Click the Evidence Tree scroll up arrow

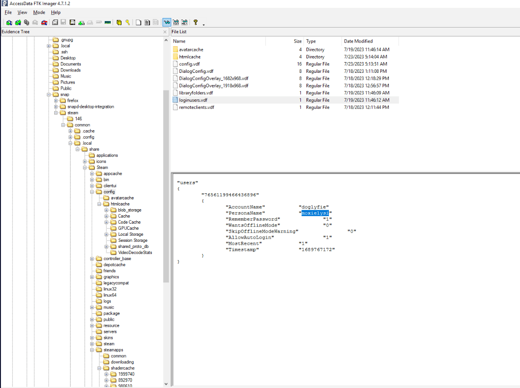166,40
